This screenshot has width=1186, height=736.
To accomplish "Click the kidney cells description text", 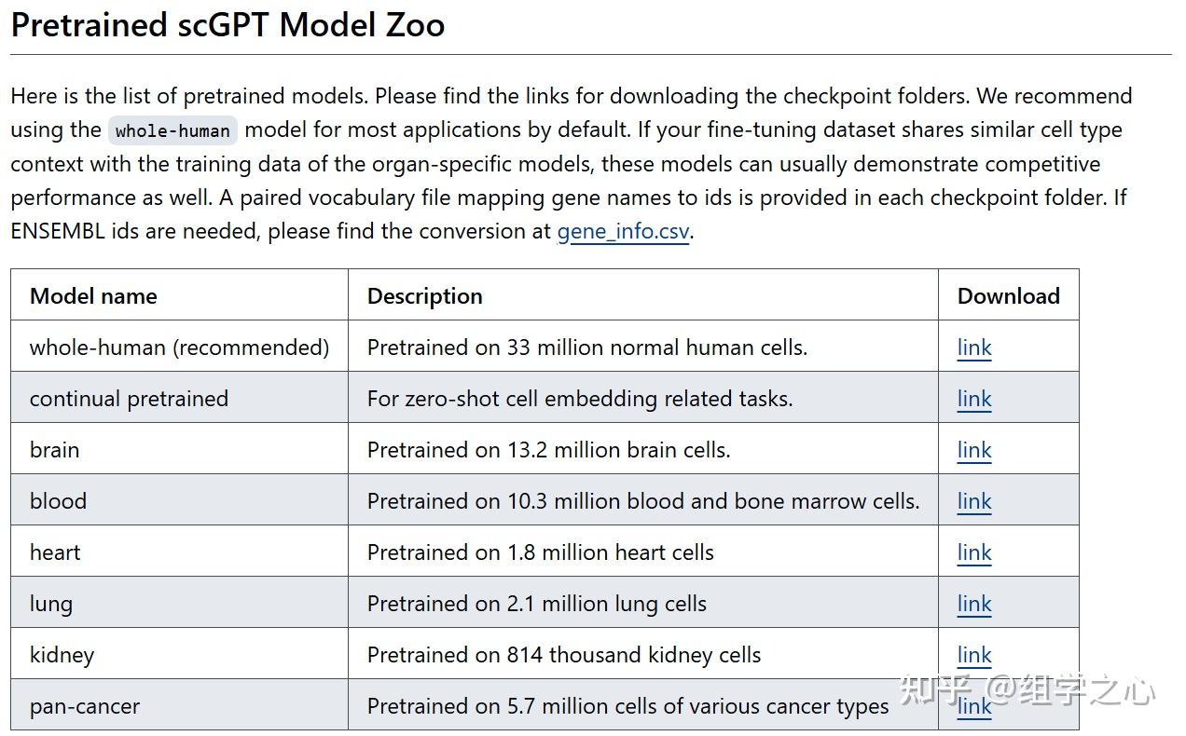I will 563,655.
